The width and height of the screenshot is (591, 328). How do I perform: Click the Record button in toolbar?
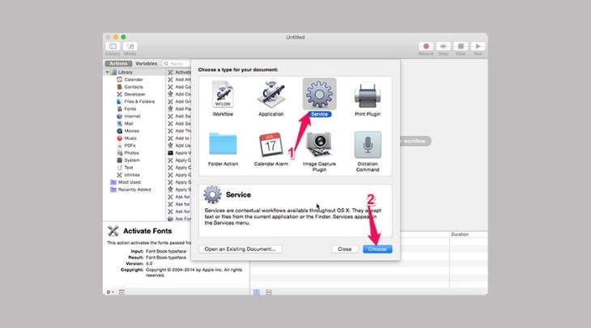pos(425,48)
